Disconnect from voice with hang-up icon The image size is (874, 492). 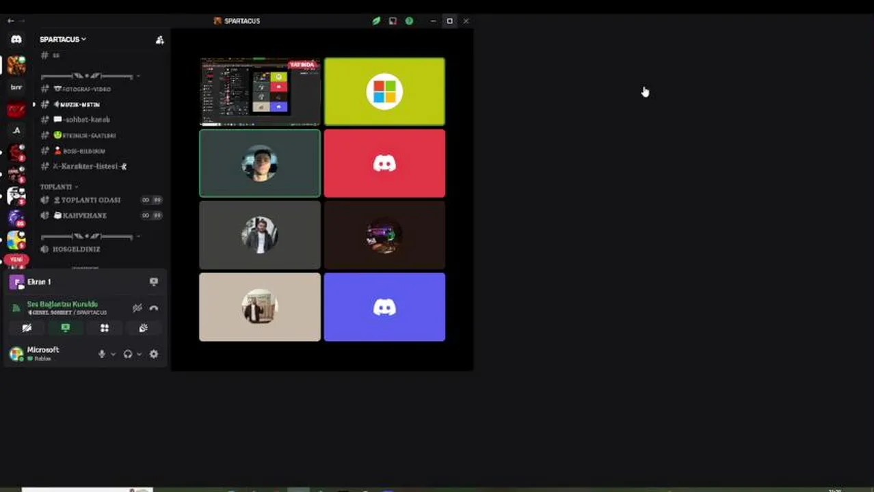click(154, 308)
